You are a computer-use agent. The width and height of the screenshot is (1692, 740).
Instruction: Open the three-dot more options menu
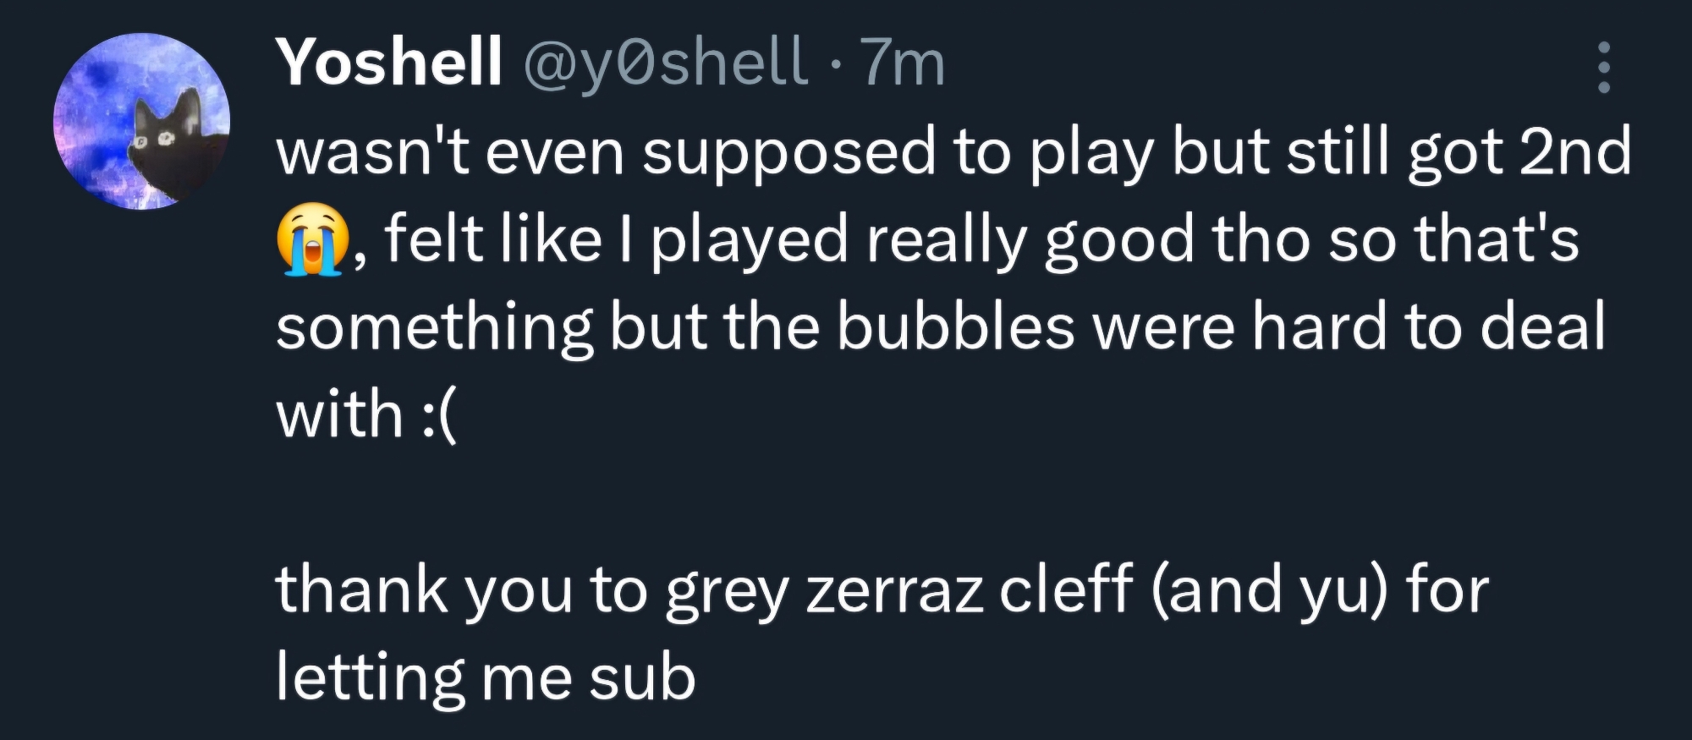(x=1603, y=66)
